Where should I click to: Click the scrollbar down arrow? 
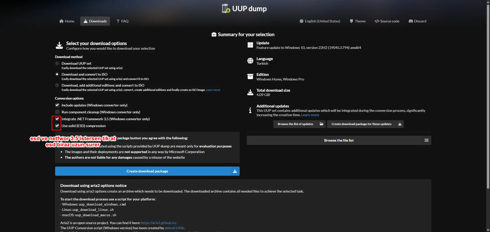click(488, 230)
